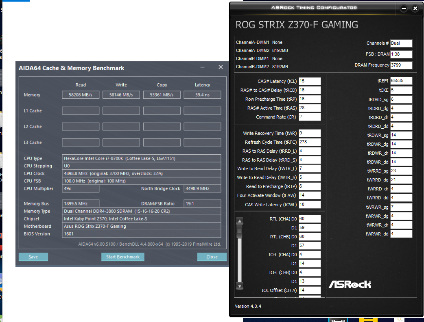Click the BIOS Version value 1601
Image resolution: width=424 pixels, height=322 pixels.
(142, 234)
